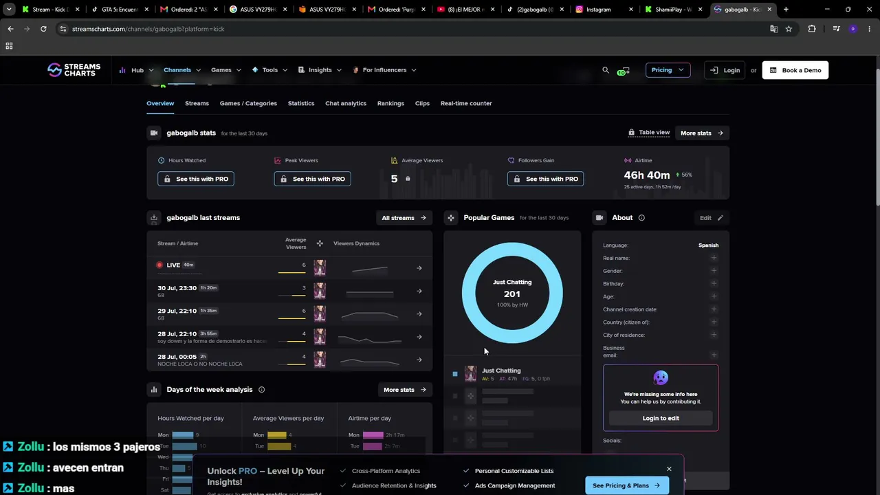Click the info icon beside Days of the week analysis
Viewport: 880px width, 495px height.
[x=261, y=390]
